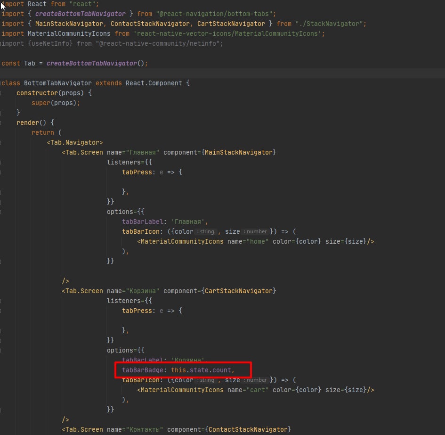
Task: Click the "@react-navigation/bottom-tabs" import path
Action: pos(216,14)
